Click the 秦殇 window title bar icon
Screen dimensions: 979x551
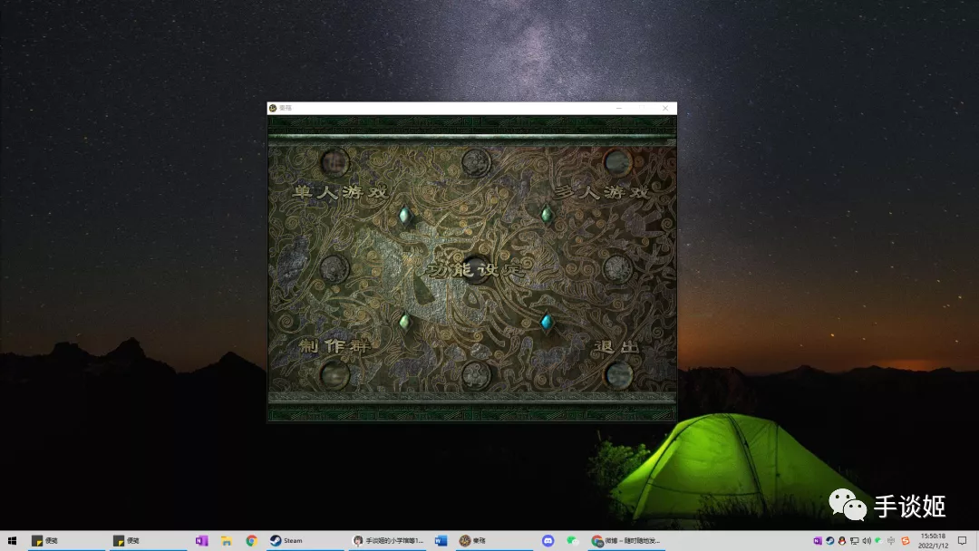point(273,108)
